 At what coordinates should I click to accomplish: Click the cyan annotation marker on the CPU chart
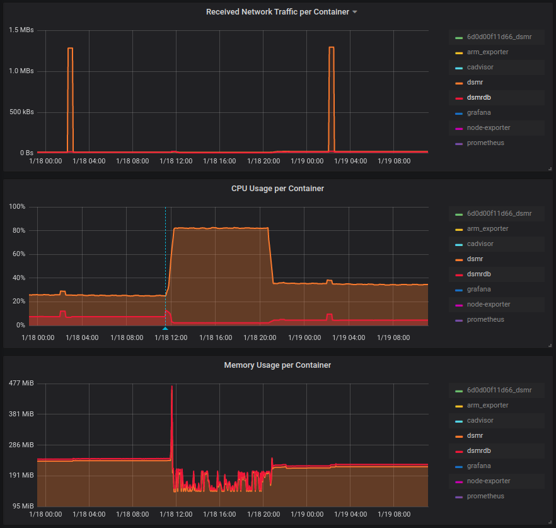click(x=165, y=327)
